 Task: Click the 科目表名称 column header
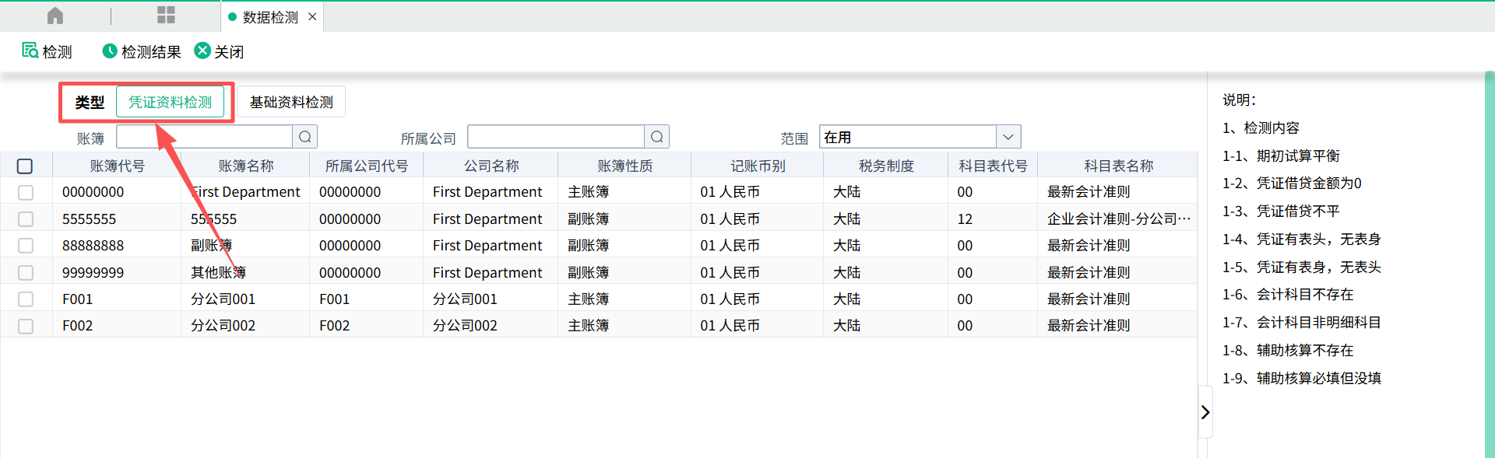[1118, 166]
